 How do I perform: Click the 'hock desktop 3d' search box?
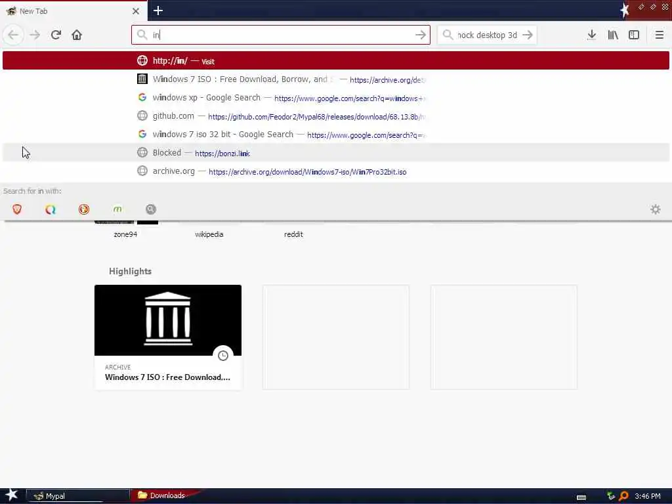pos(487,35)
